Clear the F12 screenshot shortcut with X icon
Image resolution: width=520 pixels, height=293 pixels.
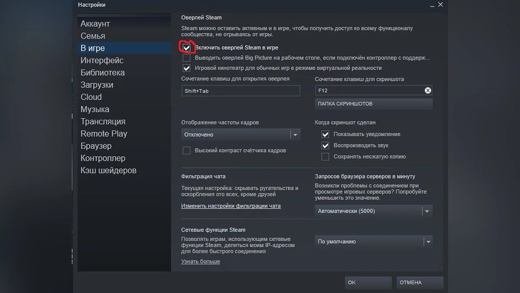(x=428, y=90)
